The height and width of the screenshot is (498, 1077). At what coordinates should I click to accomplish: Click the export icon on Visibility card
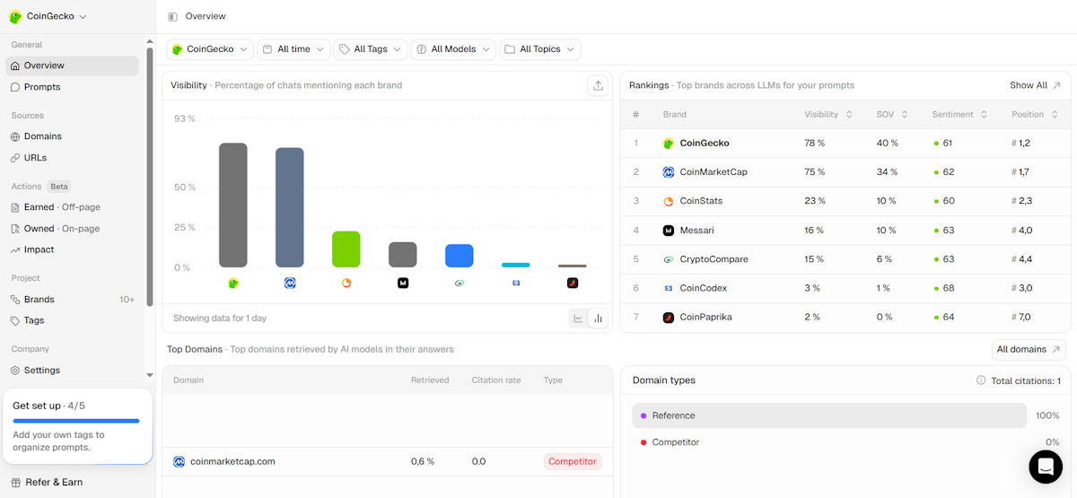point(598,85)
